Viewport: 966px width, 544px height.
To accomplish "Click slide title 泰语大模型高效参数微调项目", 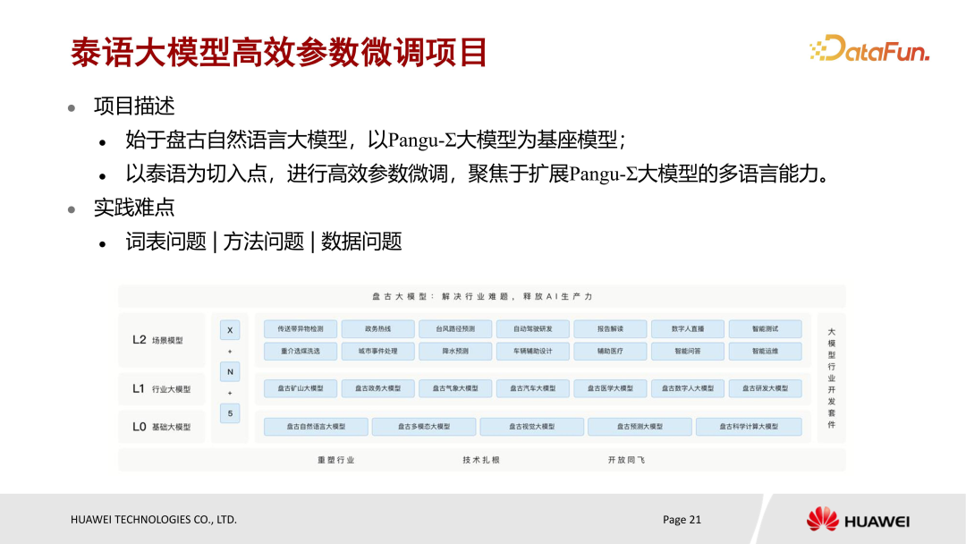I will coord(279,52).
